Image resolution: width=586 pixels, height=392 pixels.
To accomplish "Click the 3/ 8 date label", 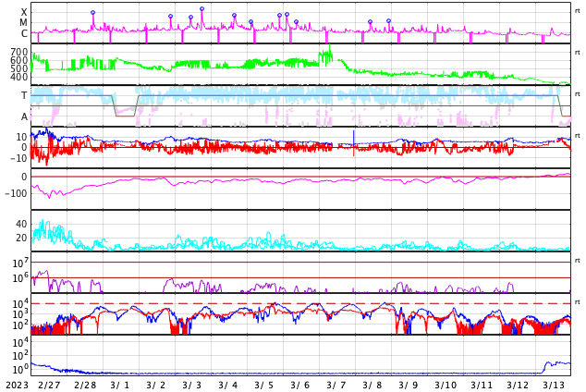I will (372, 386).
